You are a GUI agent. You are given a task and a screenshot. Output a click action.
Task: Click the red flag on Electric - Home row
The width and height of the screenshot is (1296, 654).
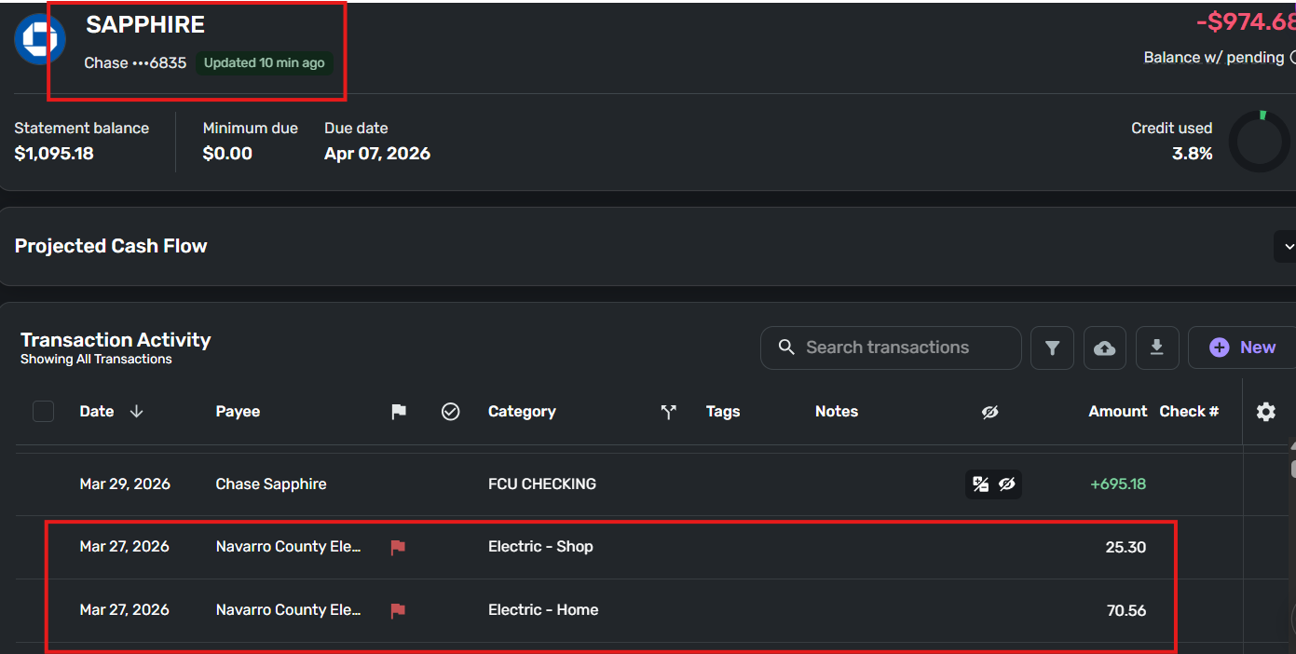click(x=398, y=611)
